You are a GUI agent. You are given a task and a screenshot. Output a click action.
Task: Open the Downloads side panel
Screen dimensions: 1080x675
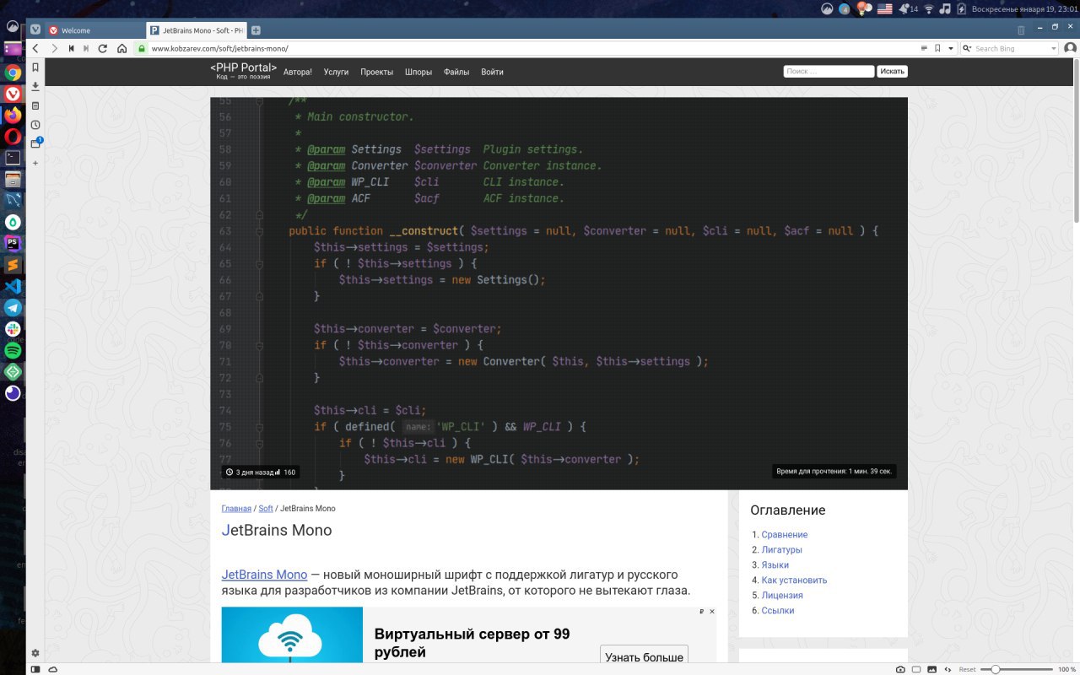35,86
